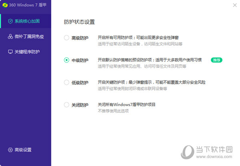Image resolution: width=240 pixels, height=166 pixels.
Task: Click hint 适用于经常使用封闭环境或非联网设备等
Action: click(x=132, y=89)
